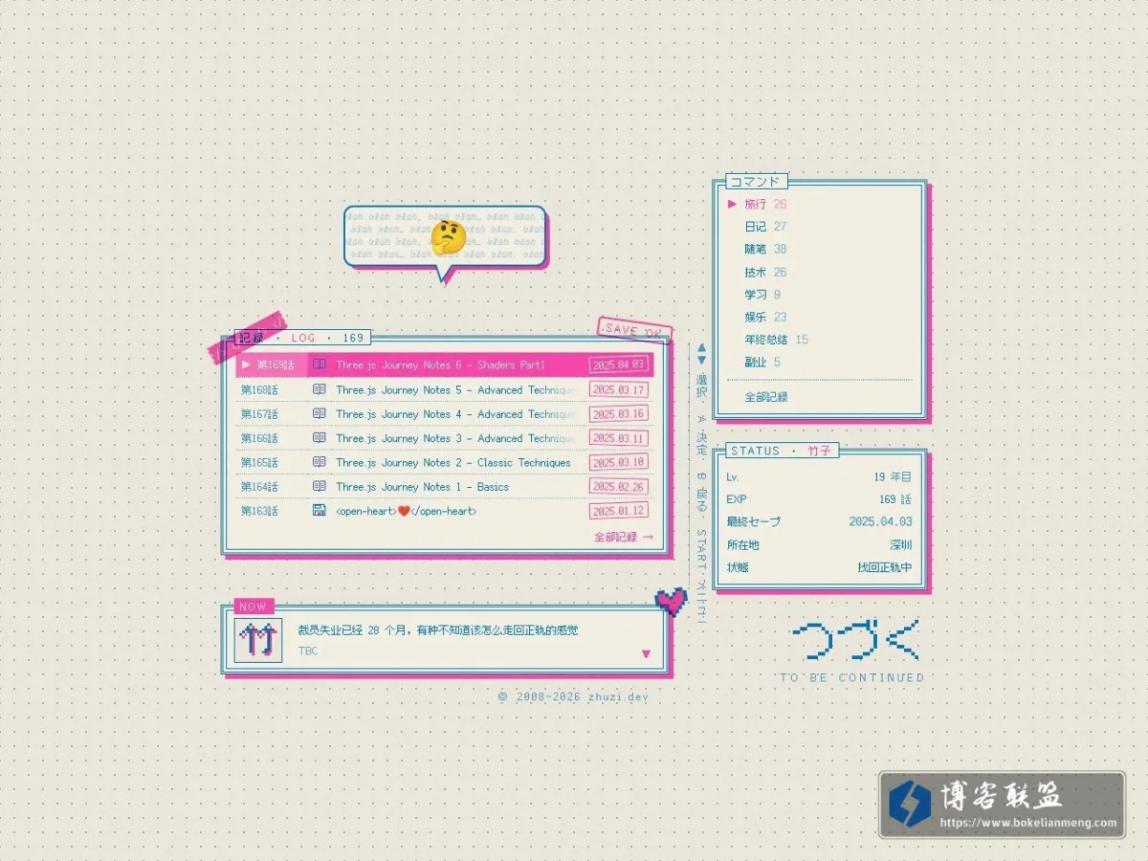Click the 第164話 episode label
Viewport: 1148px width, 861px height.
(x=259, y=486)
